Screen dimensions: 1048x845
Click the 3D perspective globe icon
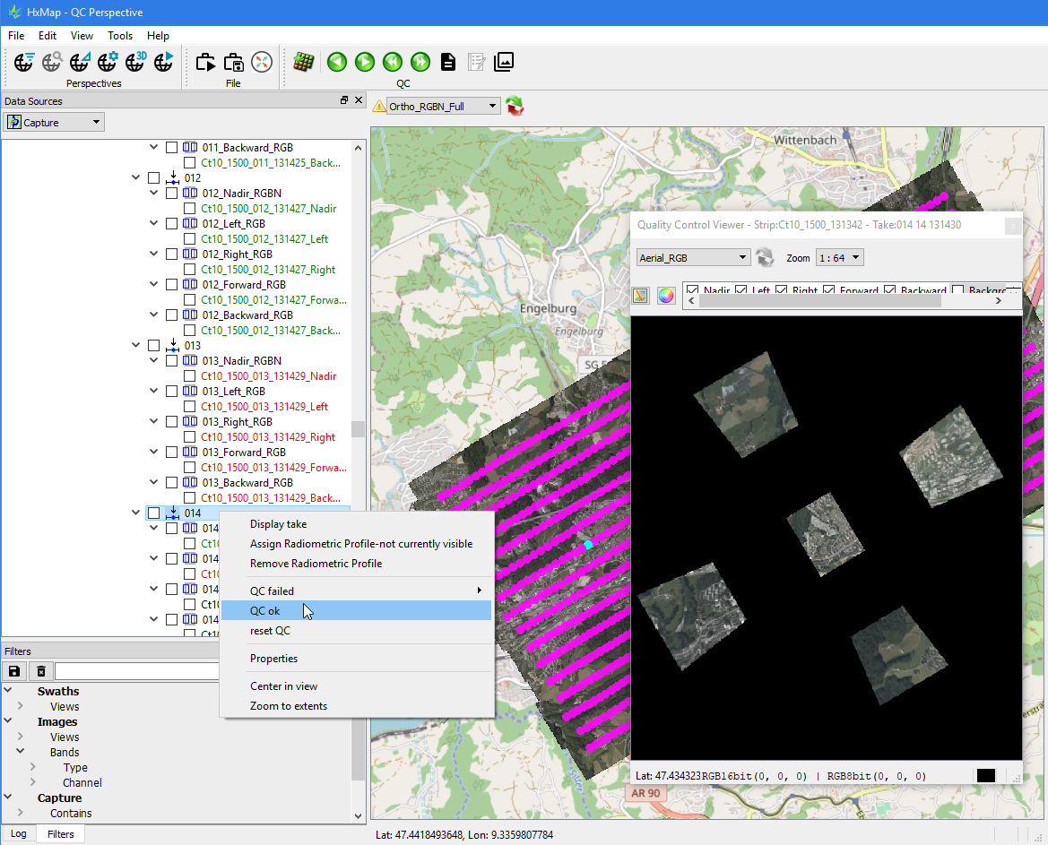[x=135, y=62]
